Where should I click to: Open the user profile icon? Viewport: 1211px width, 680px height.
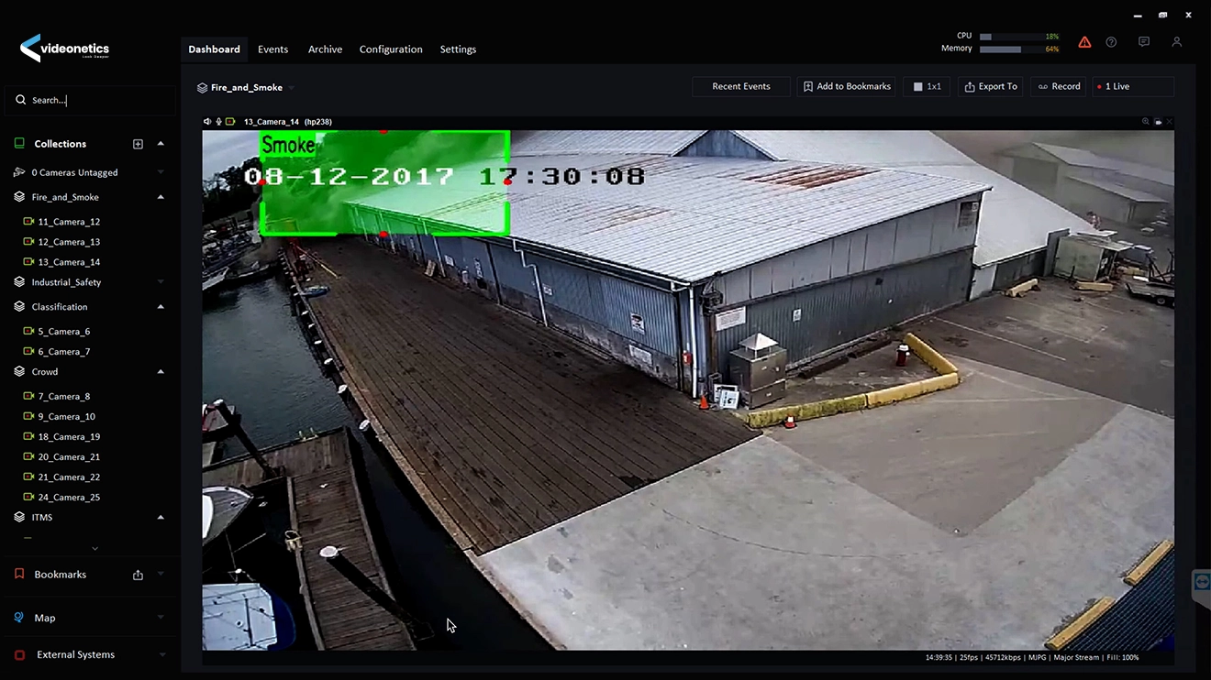coord(1176,42)
